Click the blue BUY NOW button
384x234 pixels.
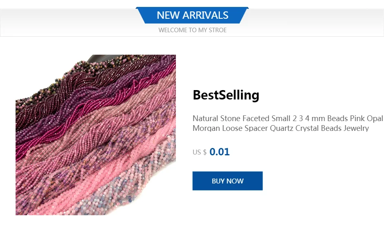(227, 181)
